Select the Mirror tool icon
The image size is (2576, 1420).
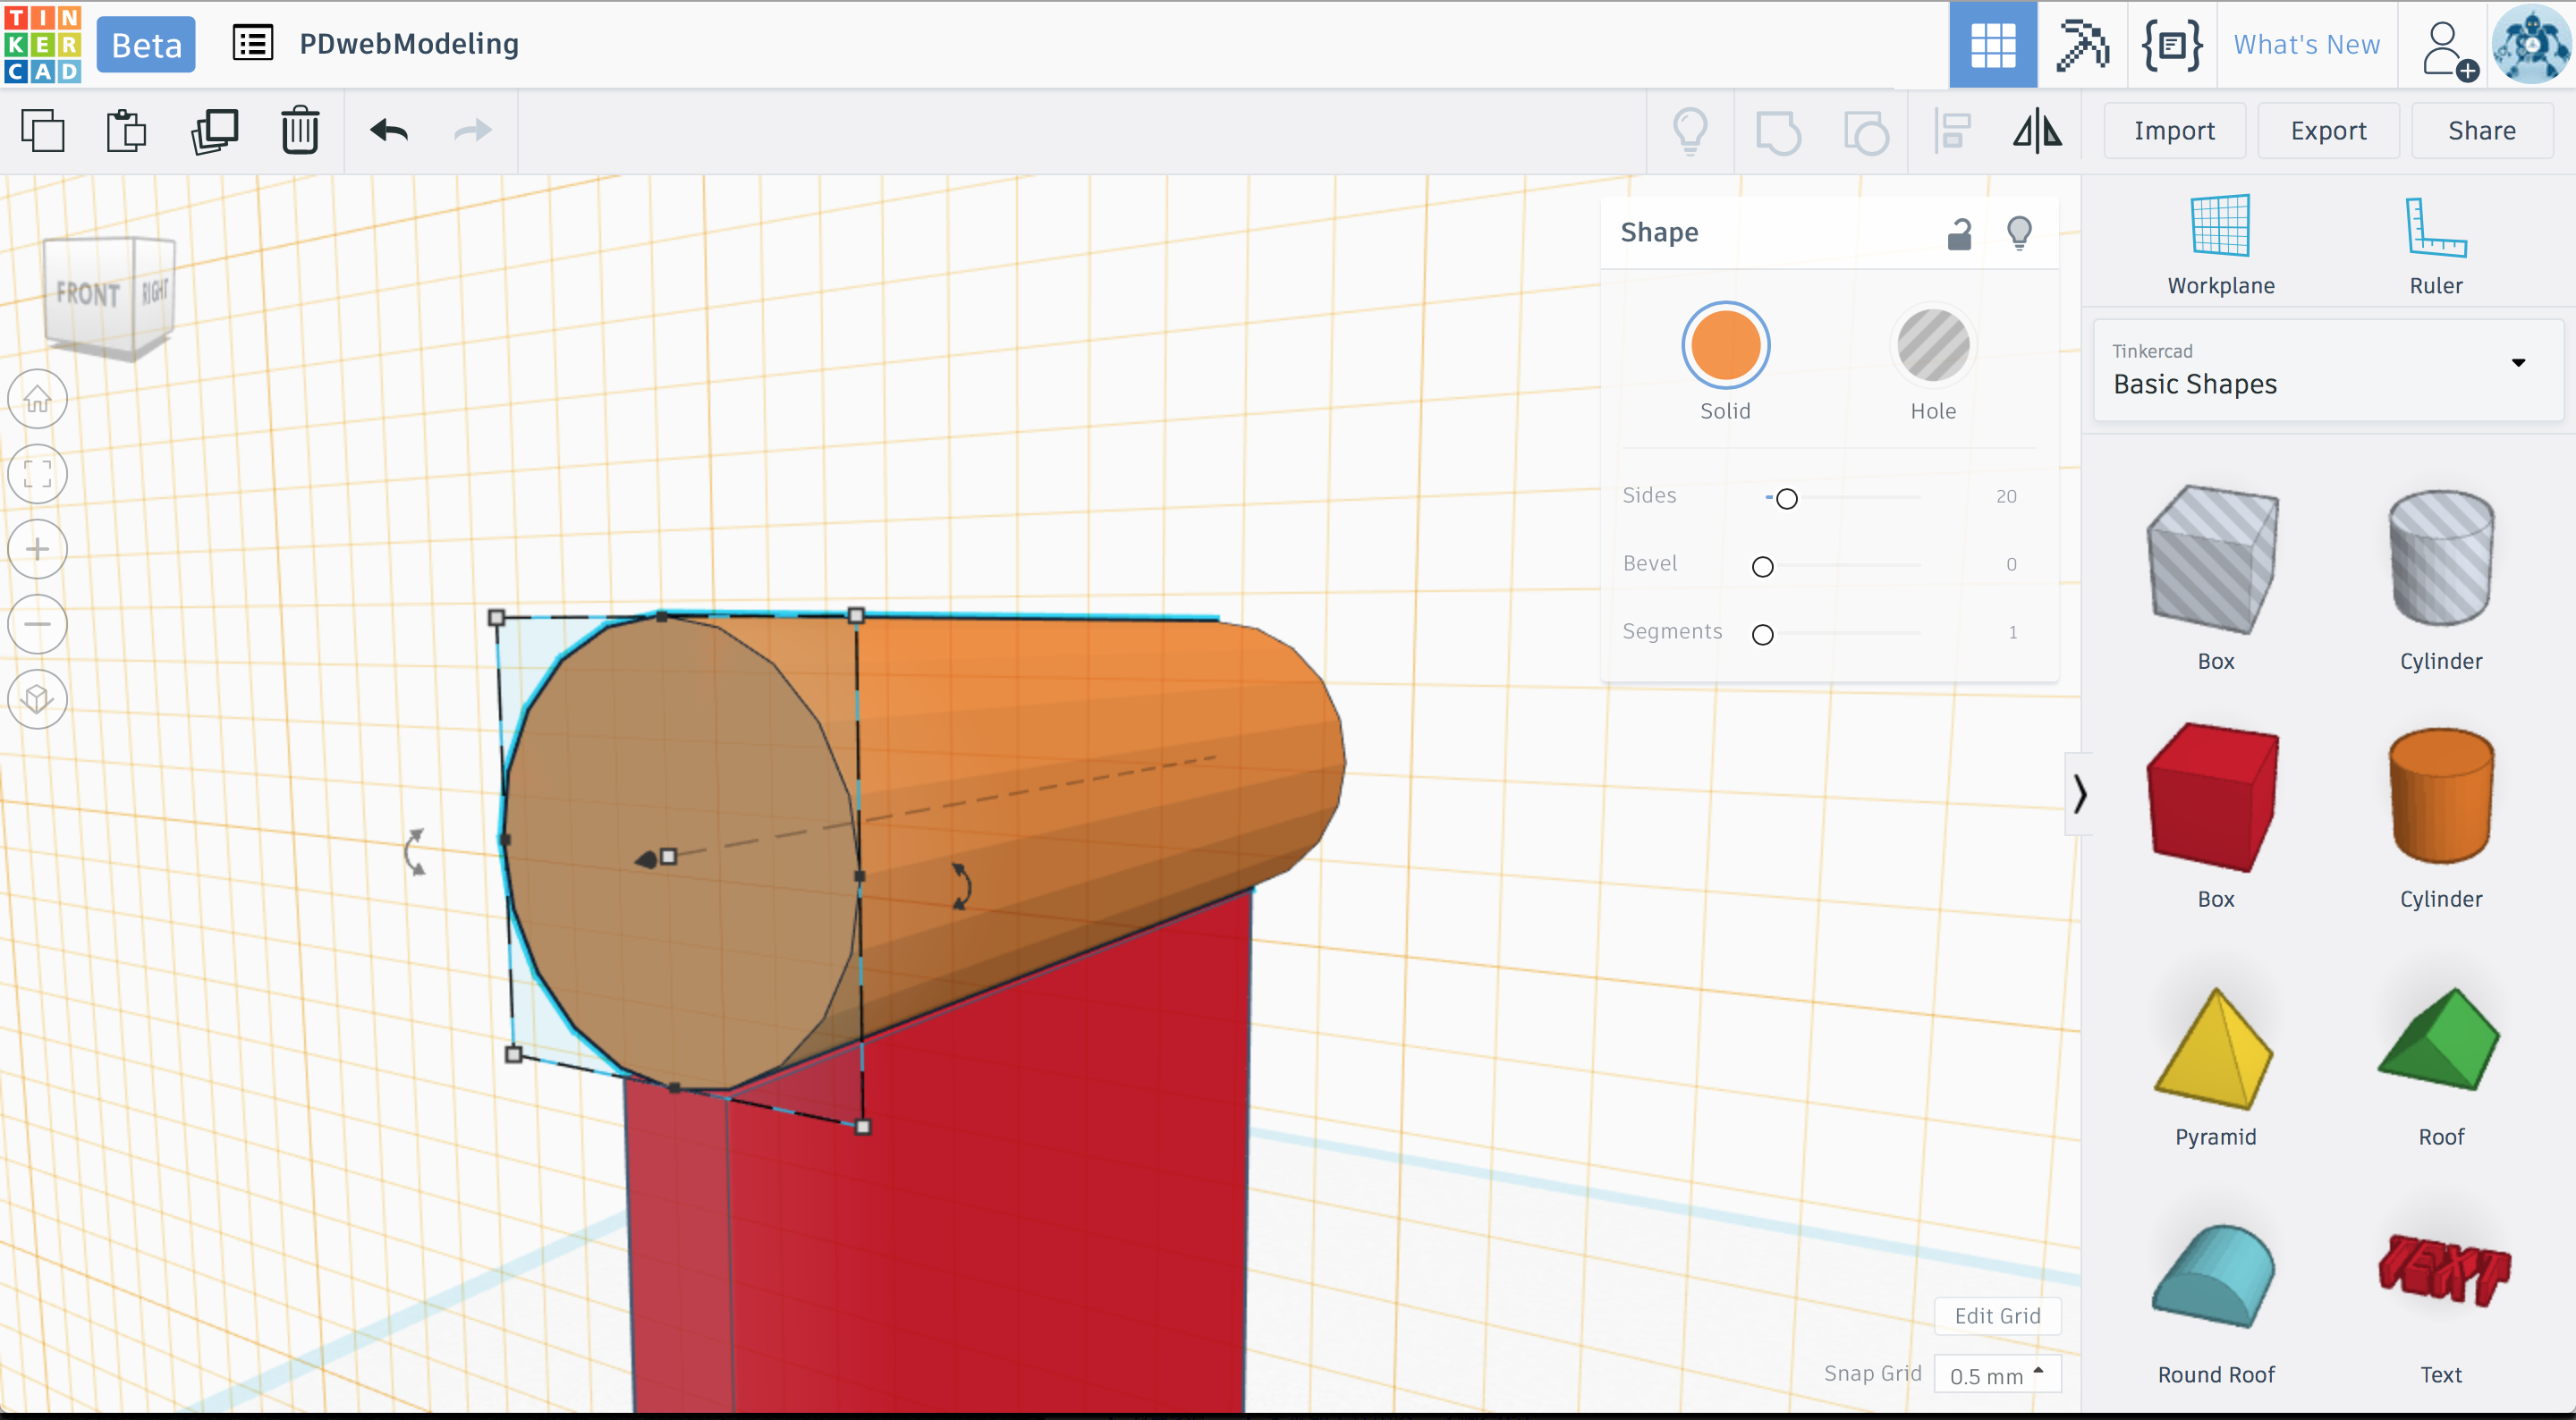(2037, 131)
